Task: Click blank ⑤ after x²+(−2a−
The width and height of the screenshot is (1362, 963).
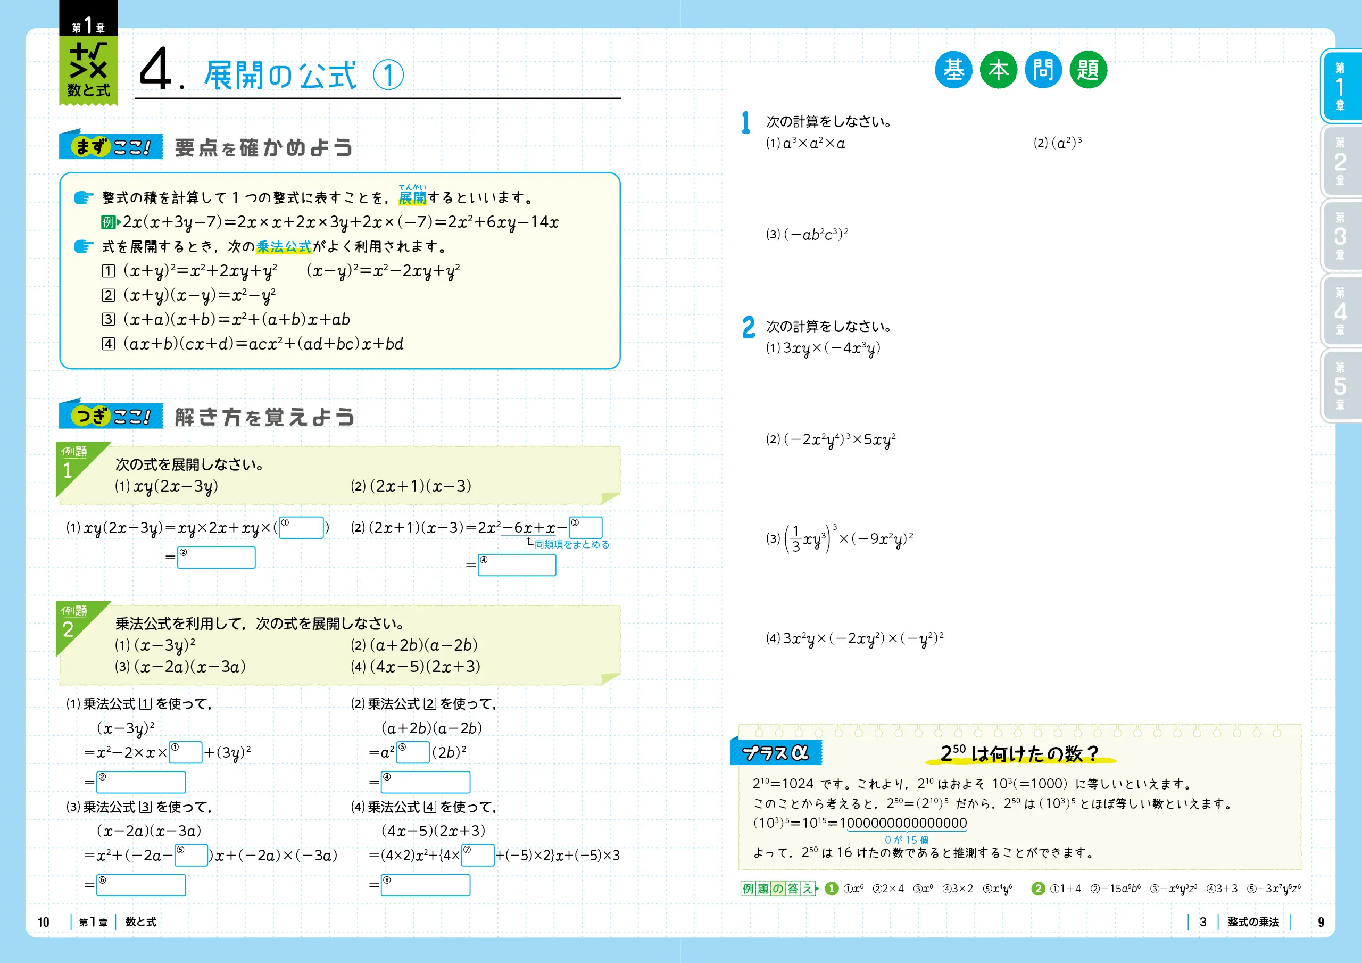Action: [x=191, y=855]
